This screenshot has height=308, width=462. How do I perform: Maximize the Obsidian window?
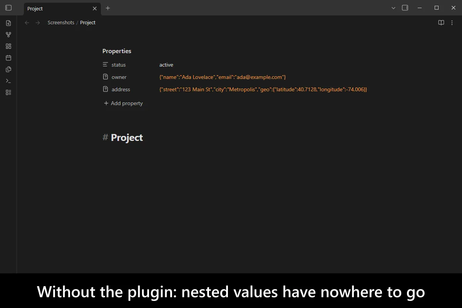click(x=437, y=8)
